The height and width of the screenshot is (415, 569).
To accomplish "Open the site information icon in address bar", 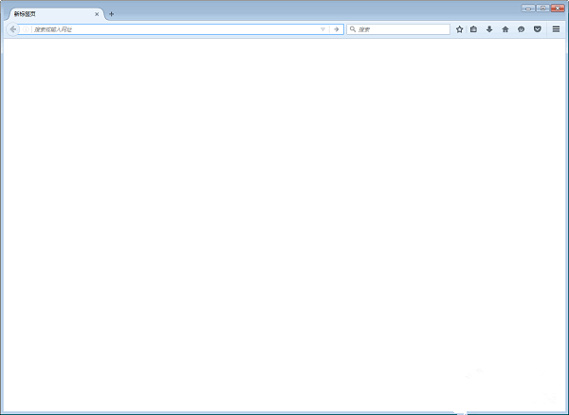I will click(x=26, y=29).
